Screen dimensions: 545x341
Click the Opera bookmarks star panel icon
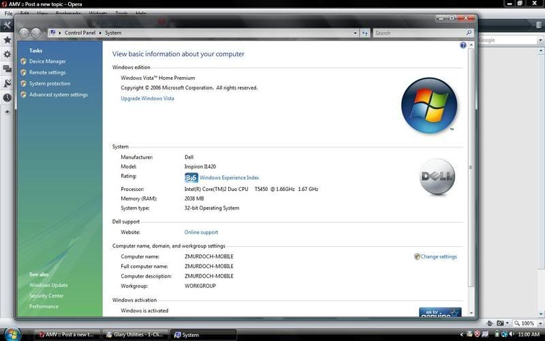[7, 40]
